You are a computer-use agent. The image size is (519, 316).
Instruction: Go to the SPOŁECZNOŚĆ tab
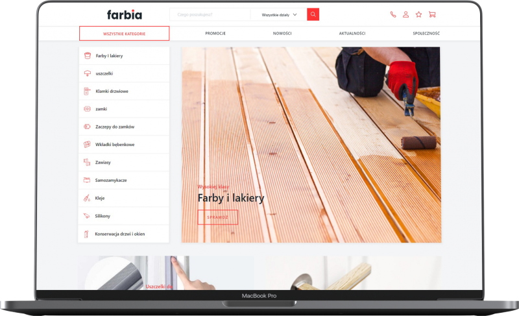[x=426, y=34]
